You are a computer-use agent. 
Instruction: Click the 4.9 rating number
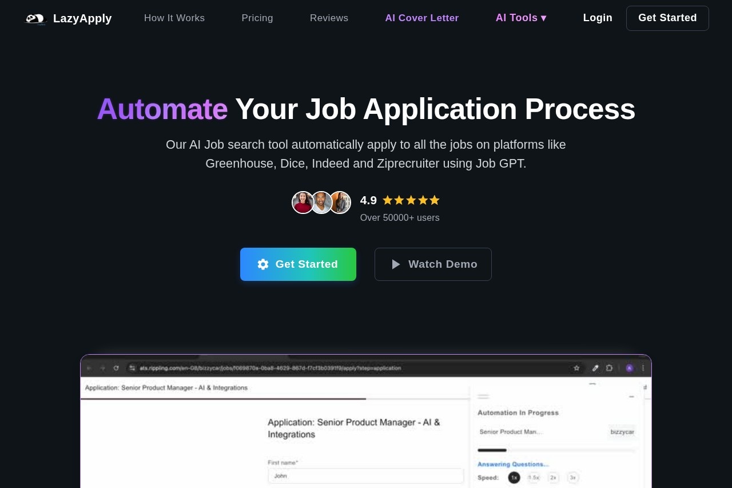[368, 200]
